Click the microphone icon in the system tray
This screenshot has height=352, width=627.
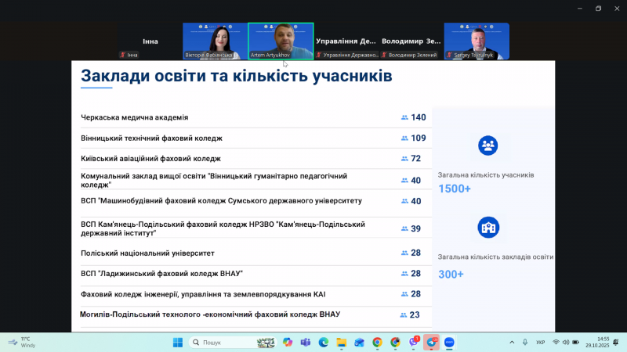pyautogui.click(x=524, y=343)
